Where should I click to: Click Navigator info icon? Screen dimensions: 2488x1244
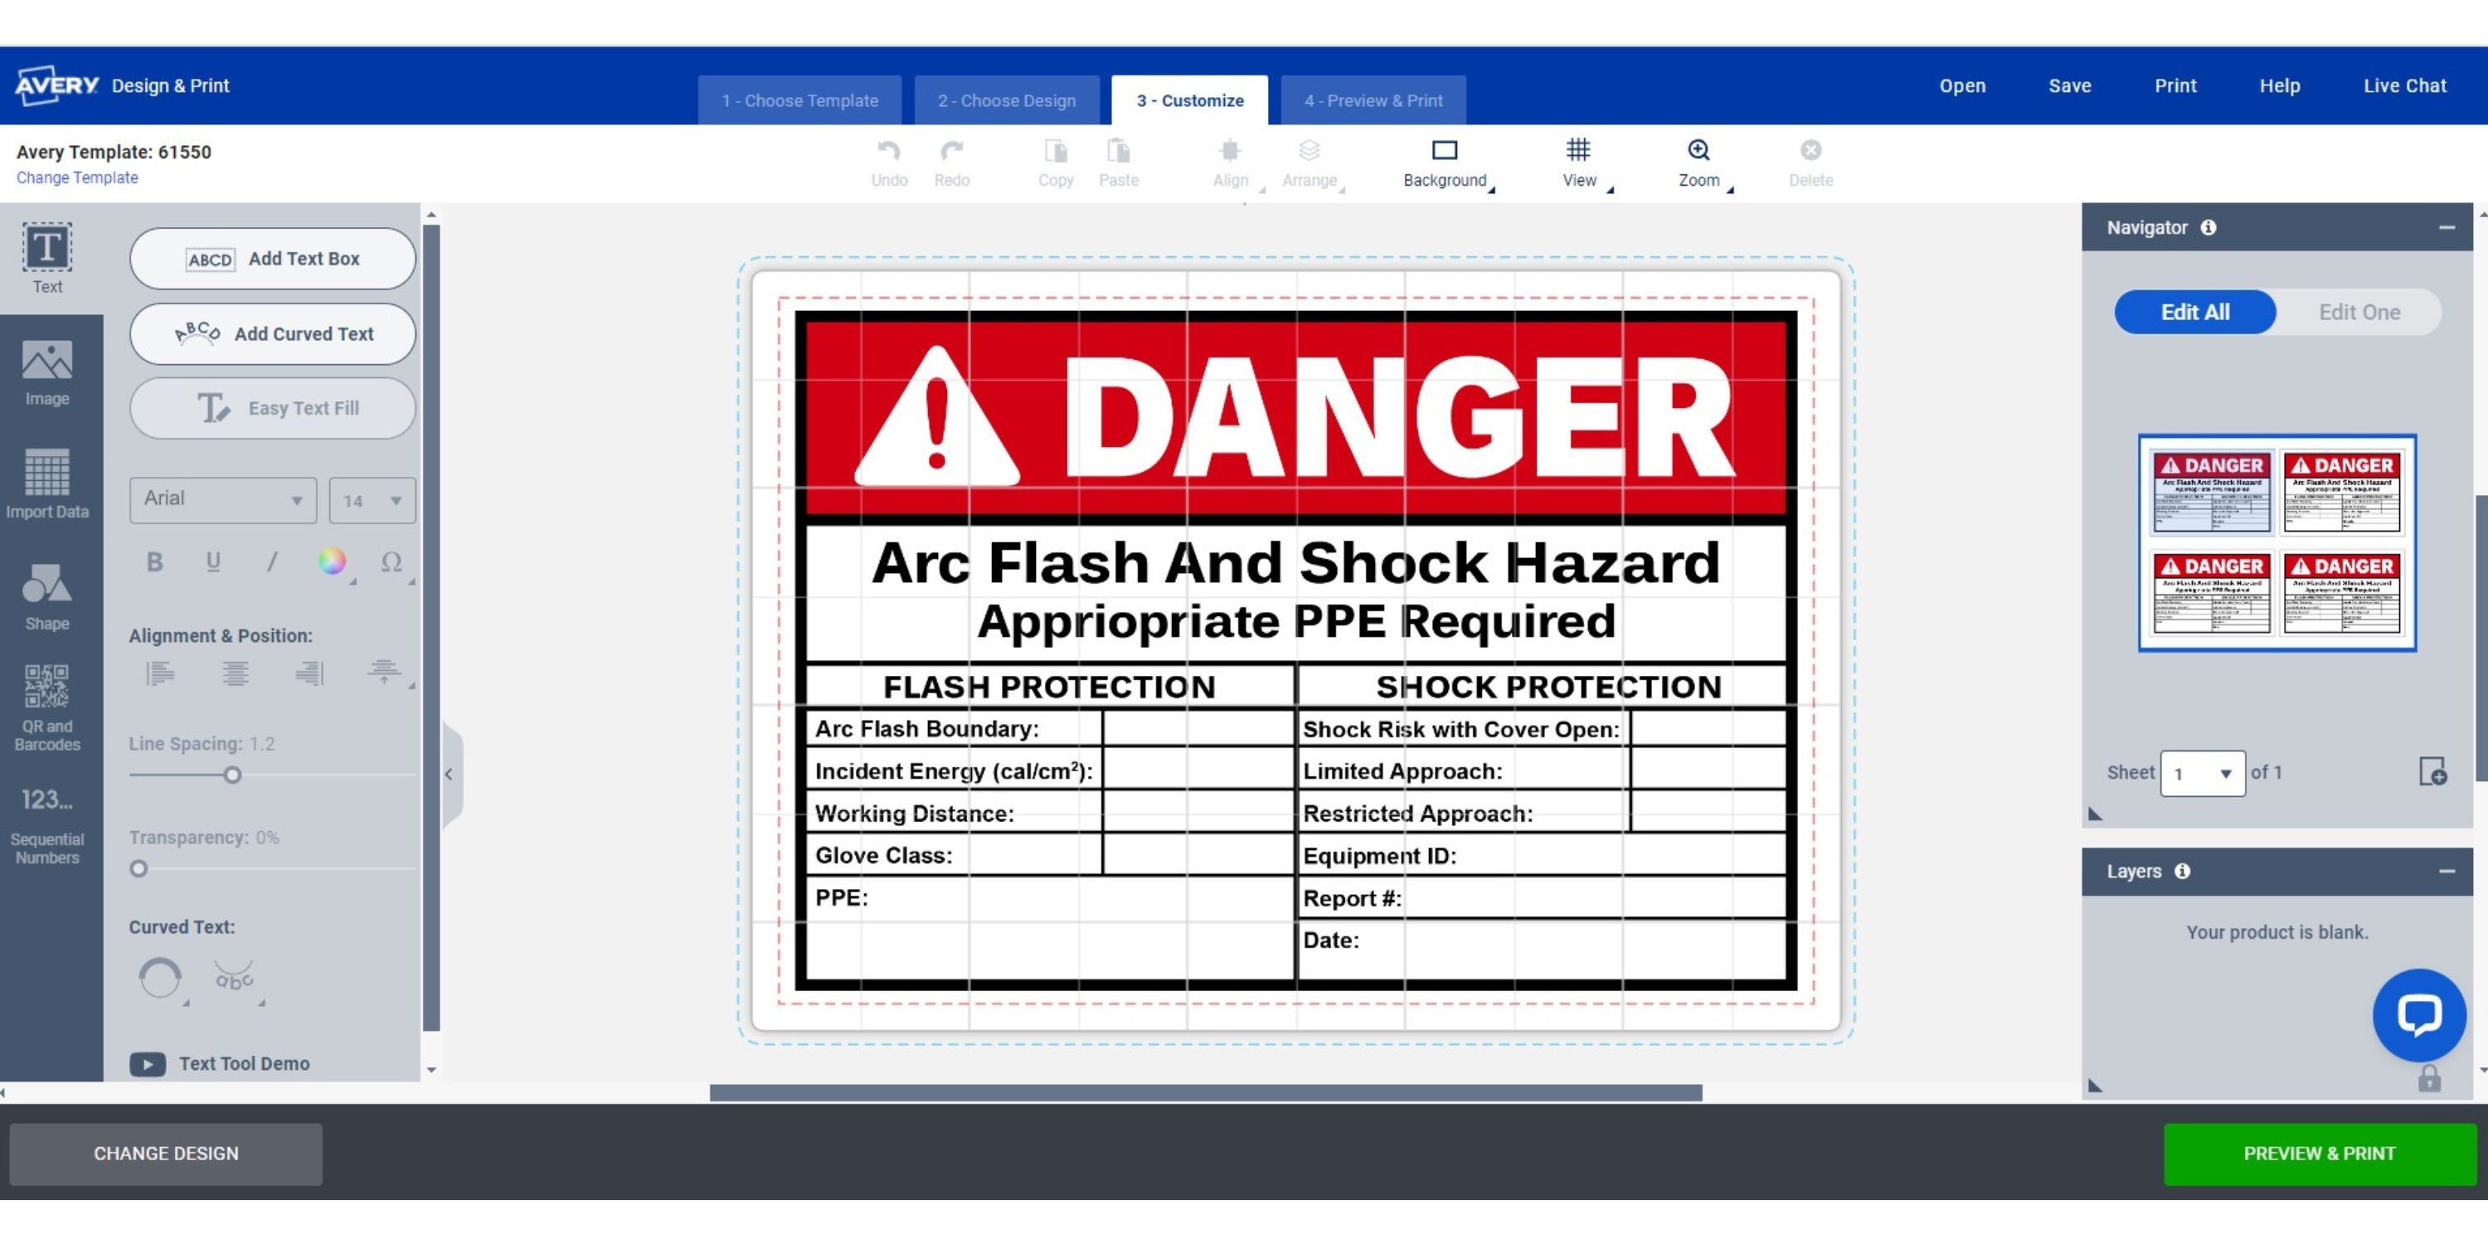2208,227
